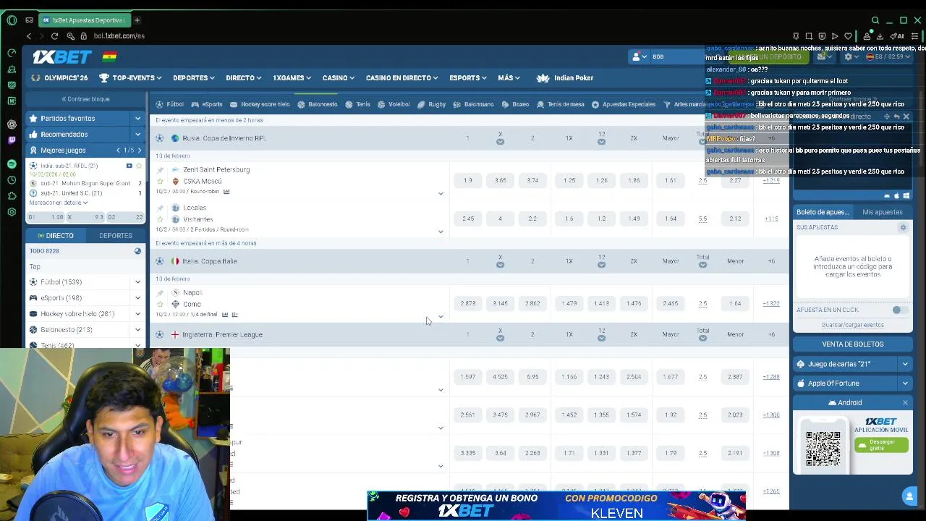Image resolution: width=926 pixels, height=521 pixels.
Task: Expand Juego de cartas 21 panel
Action: pyautogui.click(x=905, y=364)
